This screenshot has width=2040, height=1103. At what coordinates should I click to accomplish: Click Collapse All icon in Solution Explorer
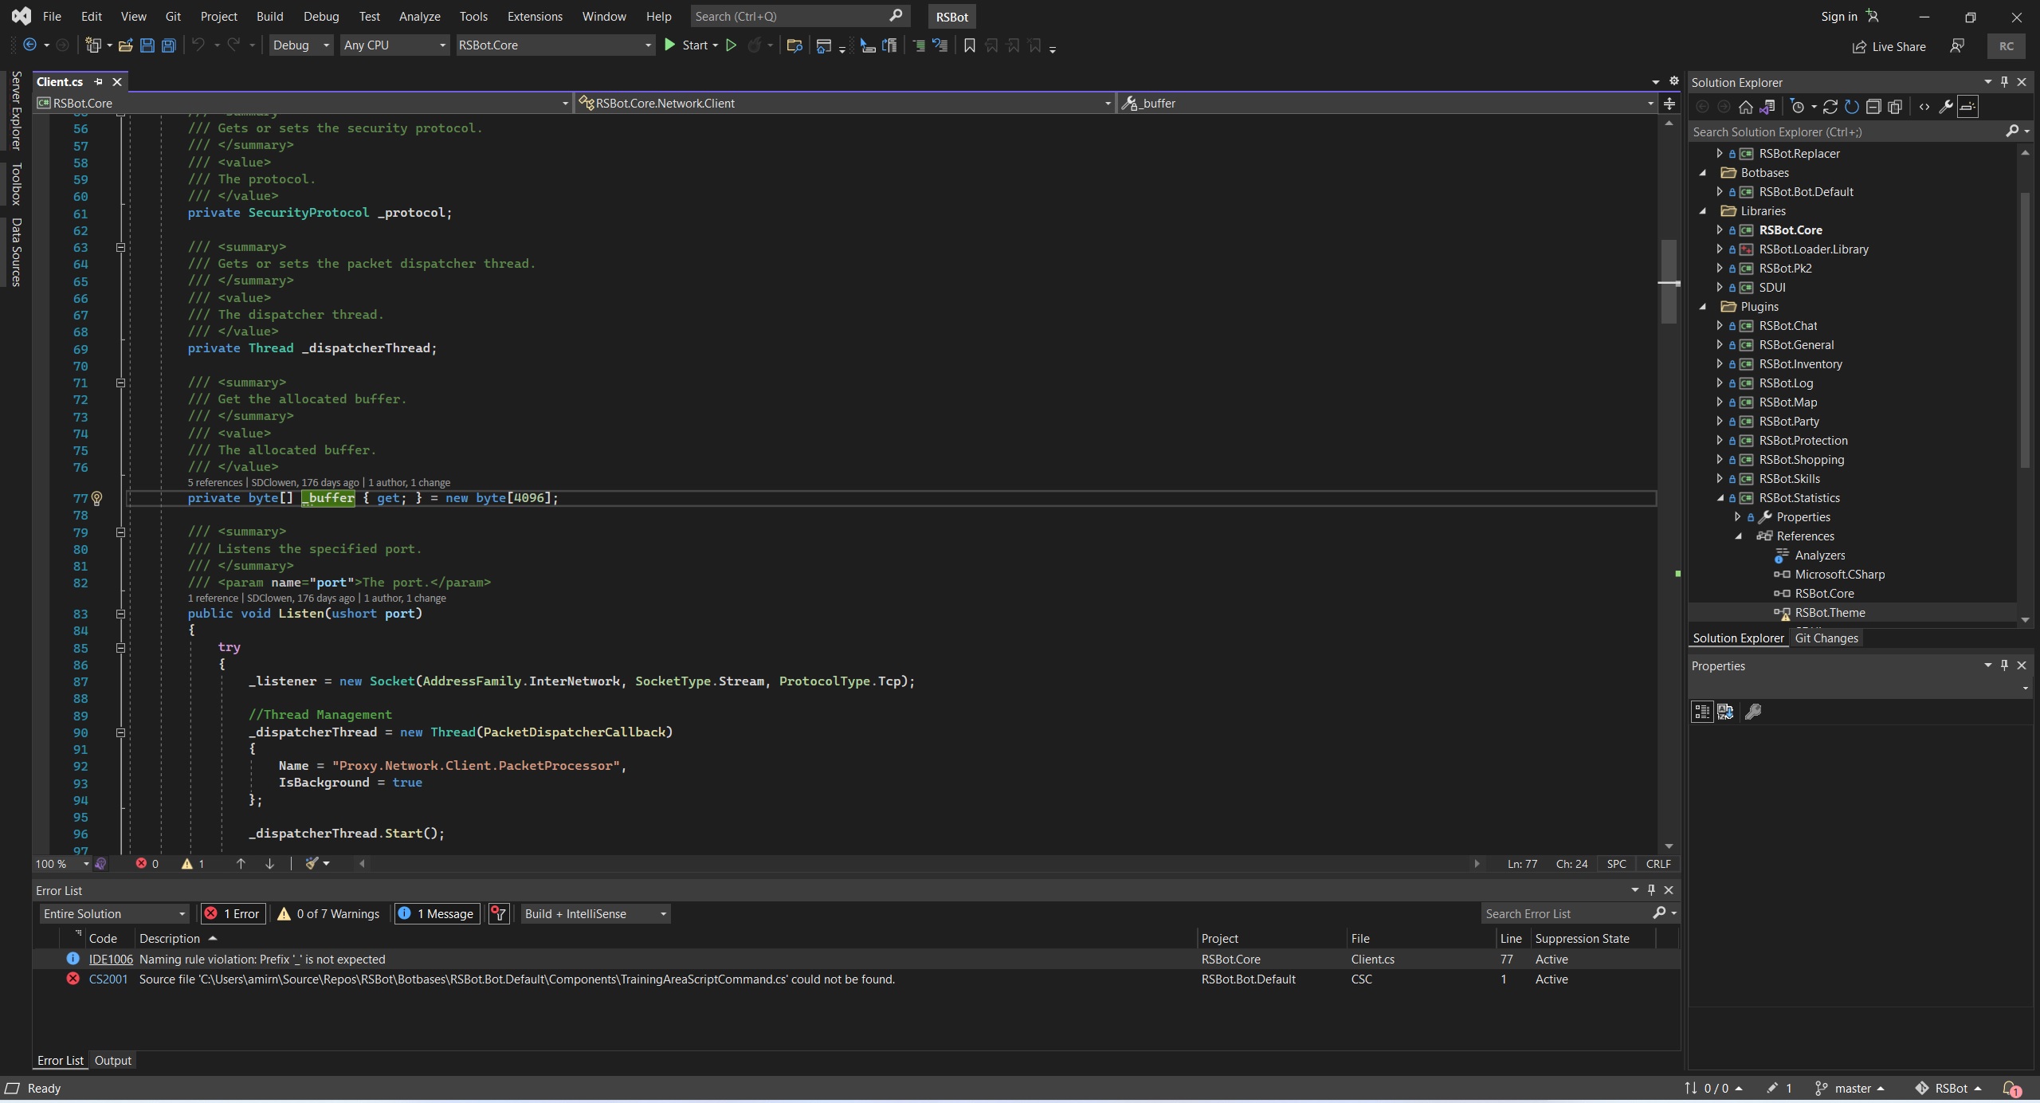(x=1873, y=107)
